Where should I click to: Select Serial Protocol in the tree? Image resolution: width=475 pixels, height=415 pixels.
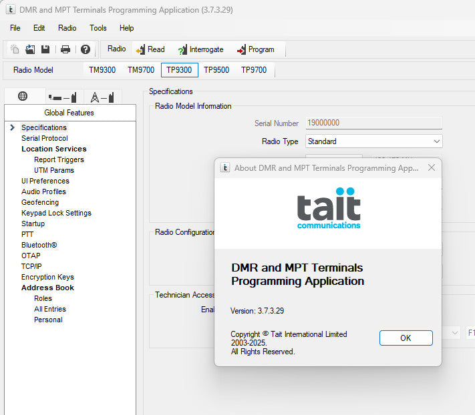45,138
